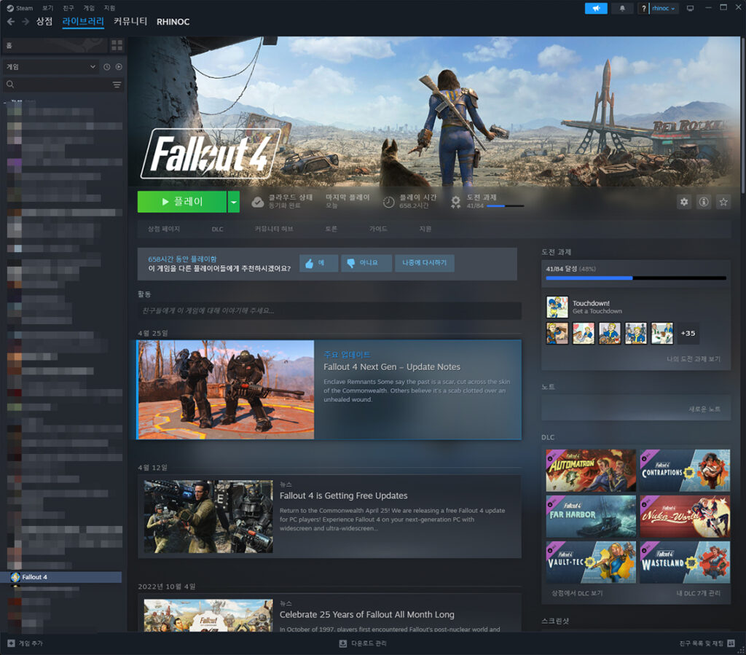Click the header achievement progress bar
The width and height of the screenshot is (746, 655).
coord(506,206)
